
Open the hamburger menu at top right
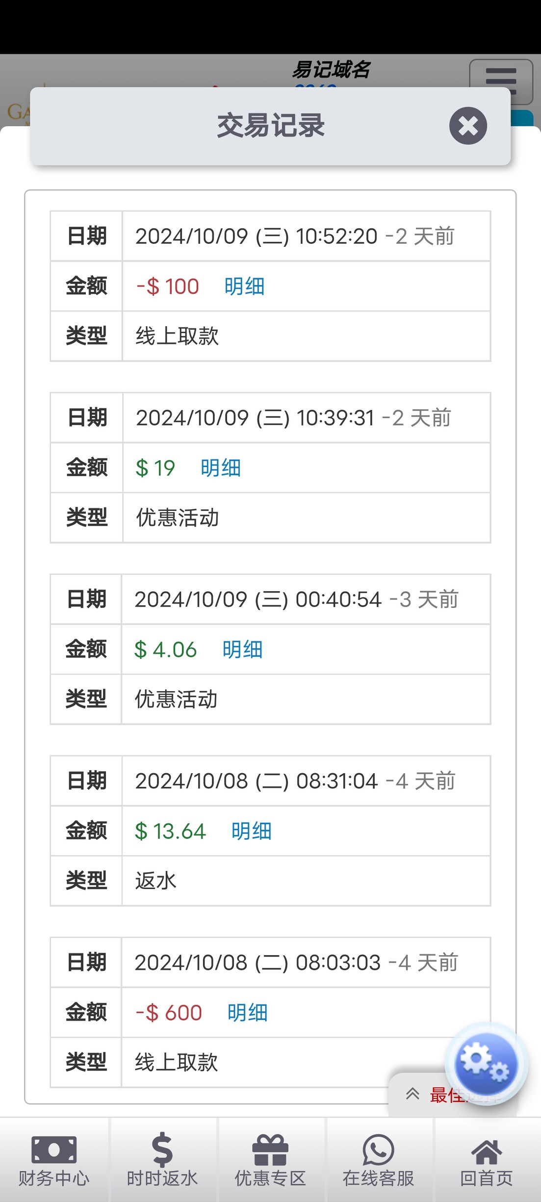click(x=501, y=80)
